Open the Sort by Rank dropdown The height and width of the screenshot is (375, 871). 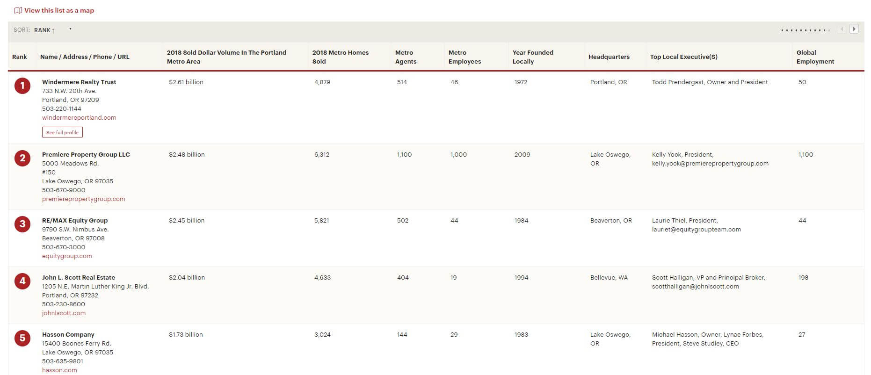point(52,30)
